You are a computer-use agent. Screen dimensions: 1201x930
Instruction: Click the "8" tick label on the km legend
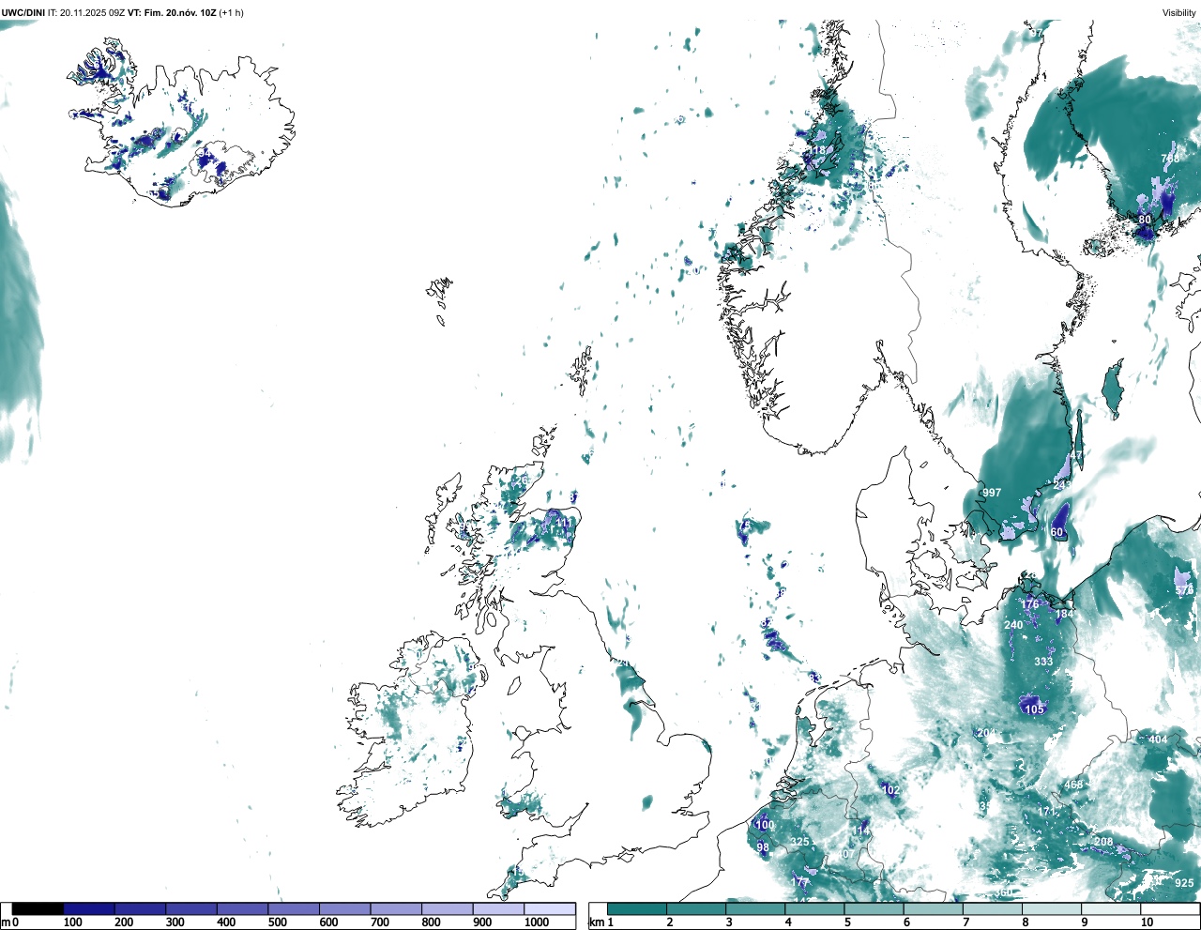pos(1025,922)
